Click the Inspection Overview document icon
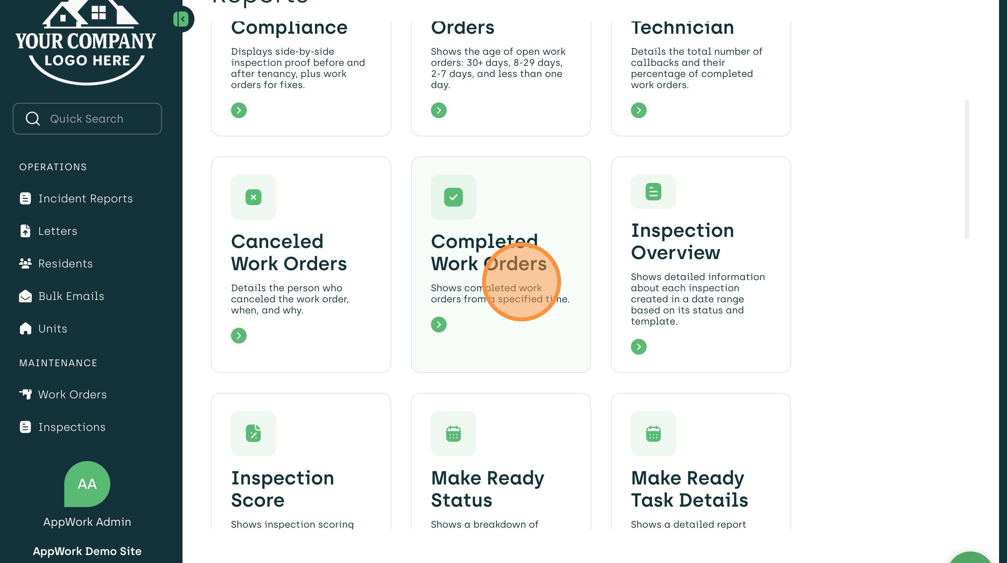1007x563 pixels. pos(653,192)
